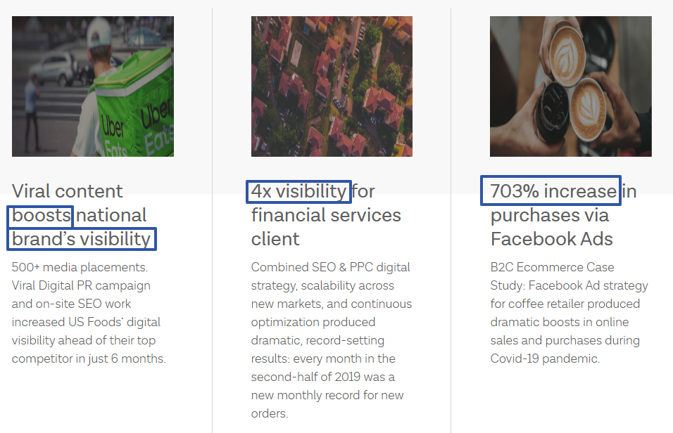Click the 'Viral content' heading's first line

[x=68, y=191]
